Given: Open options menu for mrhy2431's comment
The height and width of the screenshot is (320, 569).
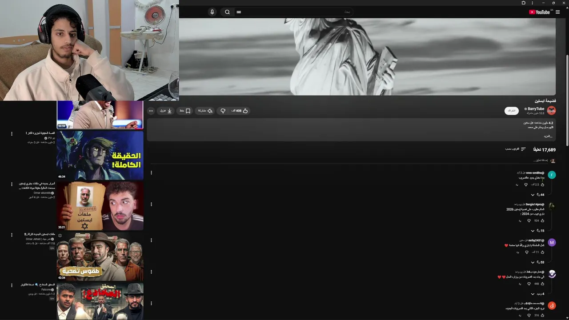Looking at the screenshot, I should 151,240.
